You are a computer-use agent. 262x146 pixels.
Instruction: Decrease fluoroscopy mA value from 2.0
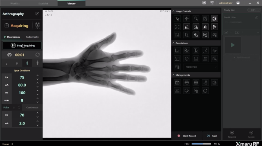[x=37, y=126]
